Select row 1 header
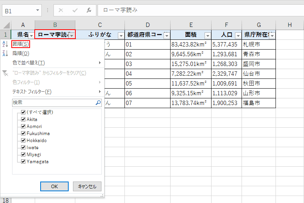Image resolution: width=304 pixels, height=203 pixels. [x=5, y=35]
